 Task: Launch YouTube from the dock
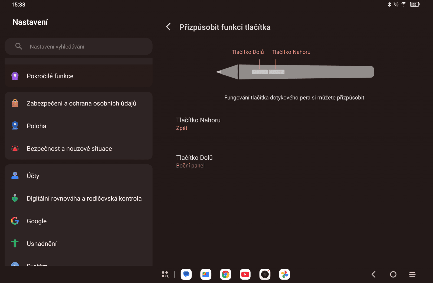coord(245,274)
